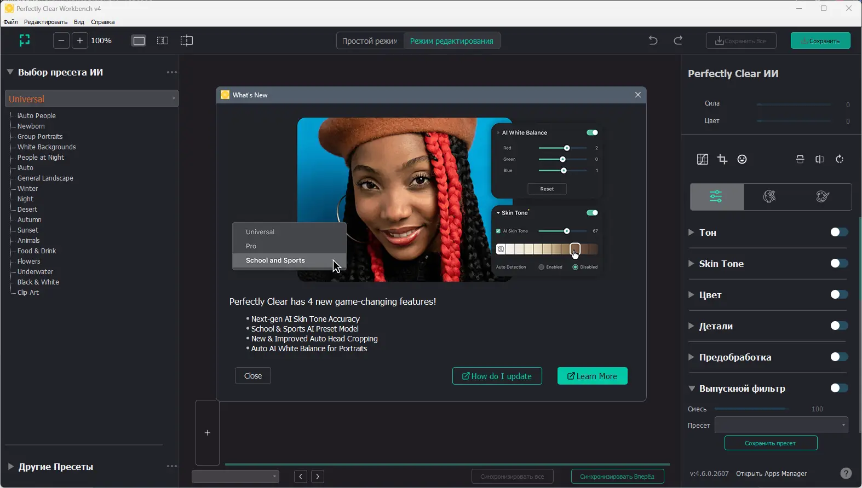Expand the Цвет section
This screenshot has height=488, width=862.
pyautogui.click(x=691, y=295)
